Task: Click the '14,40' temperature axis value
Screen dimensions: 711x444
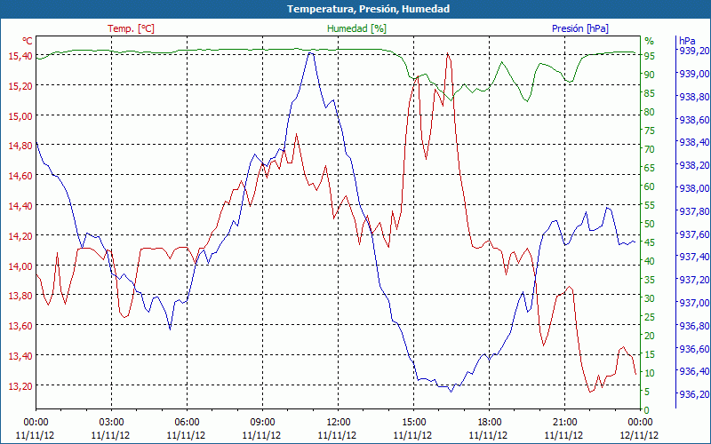Action: click(x=20, y=206)
